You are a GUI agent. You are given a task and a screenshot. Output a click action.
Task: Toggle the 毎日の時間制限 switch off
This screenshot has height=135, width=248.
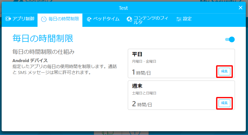point(230,40)
